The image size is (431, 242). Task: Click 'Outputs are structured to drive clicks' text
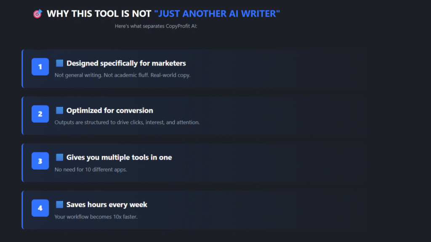click(127, 122)
